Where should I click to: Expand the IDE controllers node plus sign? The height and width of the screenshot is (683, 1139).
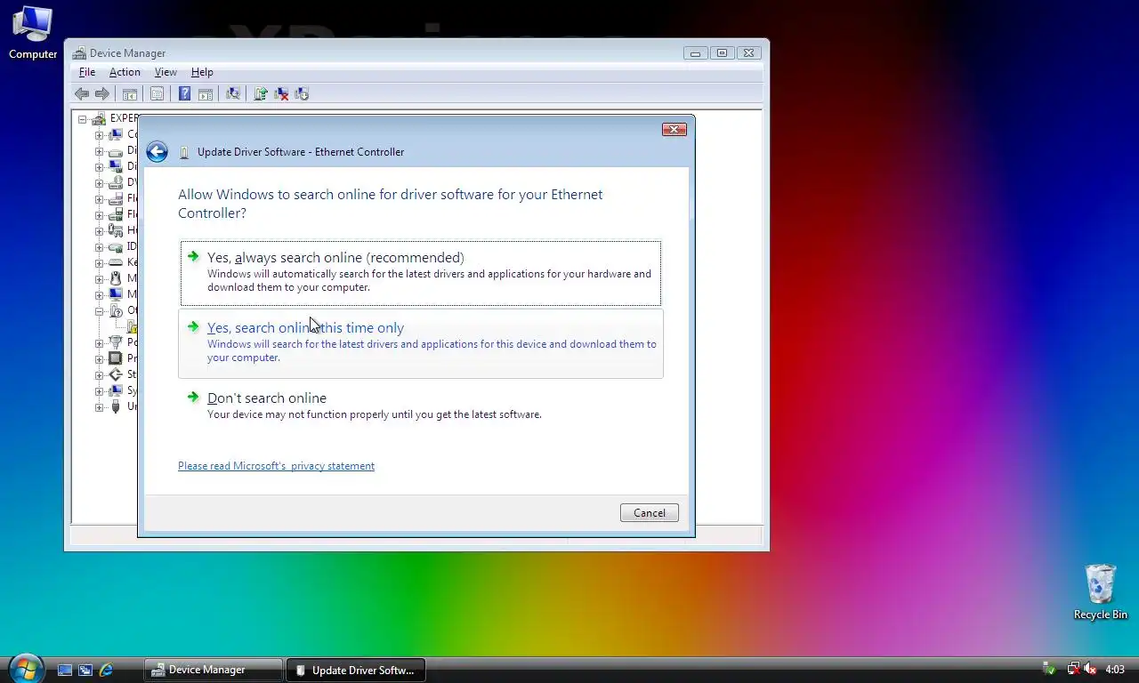(99, 247)
